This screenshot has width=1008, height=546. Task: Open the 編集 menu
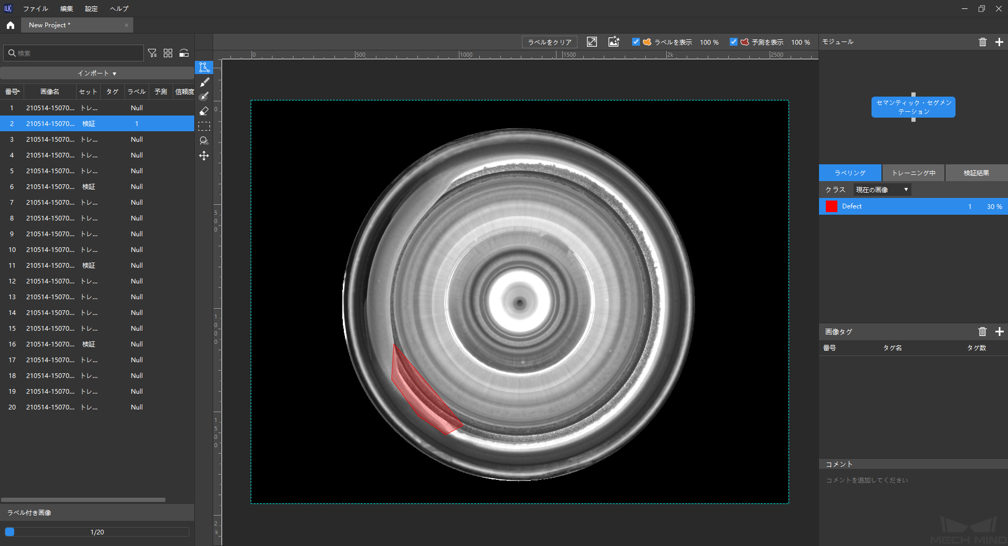[67, 8]
